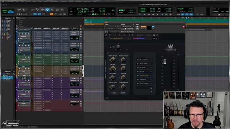Click the TRACKS list header
Viewport: 230px width, 129px height.
coord(8,18)
